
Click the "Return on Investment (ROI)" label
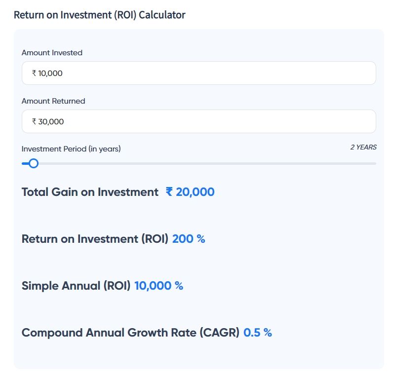click(x=95, y=239)
